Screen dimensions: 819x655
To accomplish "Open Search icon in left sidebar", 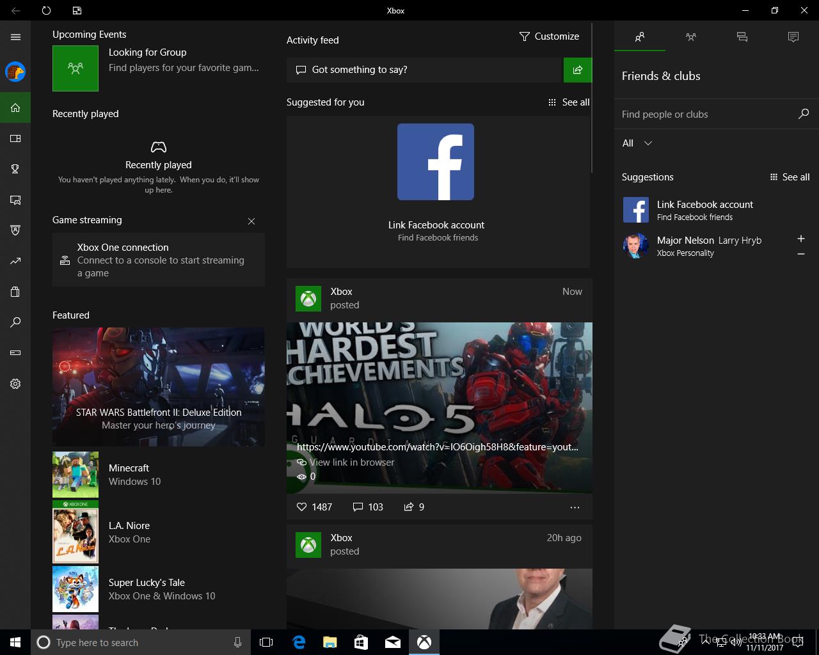I will [15, 322].
